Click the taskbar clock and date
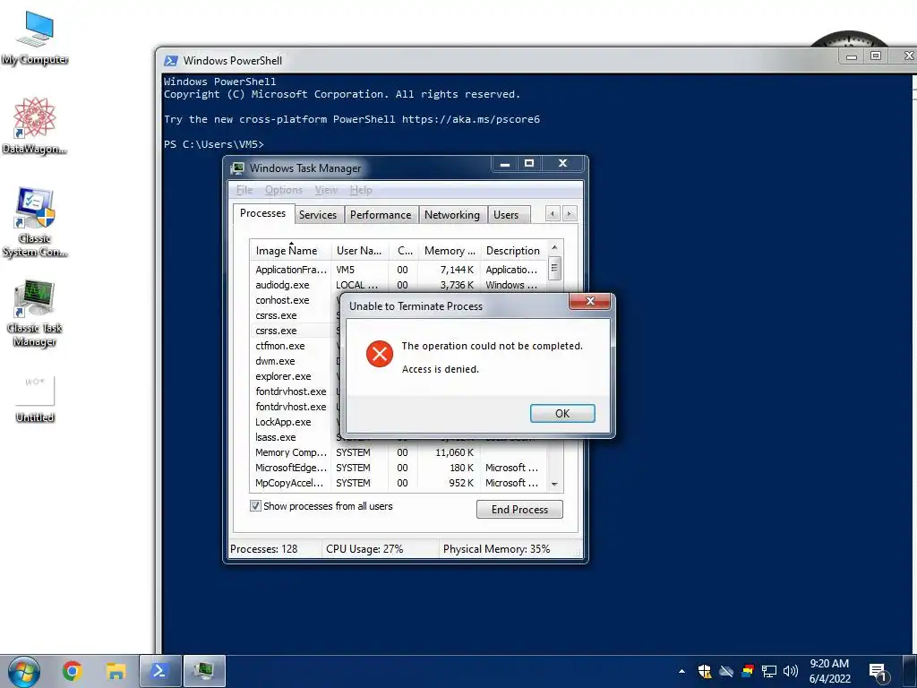Screen dimensions: 917x688 [x=830, y=671]
